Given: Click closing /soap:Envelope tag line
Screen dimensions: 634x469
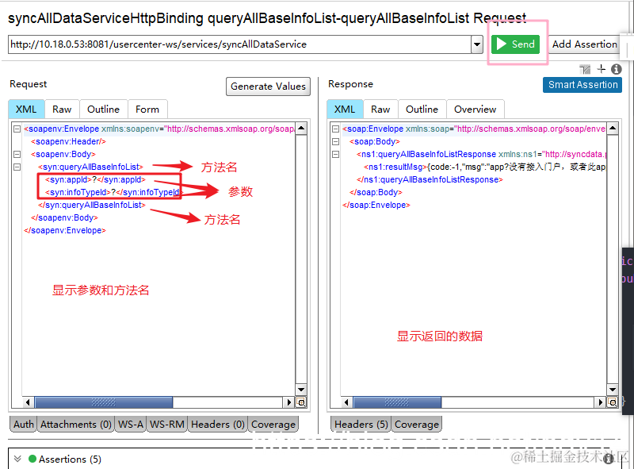Looking at the screenshot, I should (376, 205).
